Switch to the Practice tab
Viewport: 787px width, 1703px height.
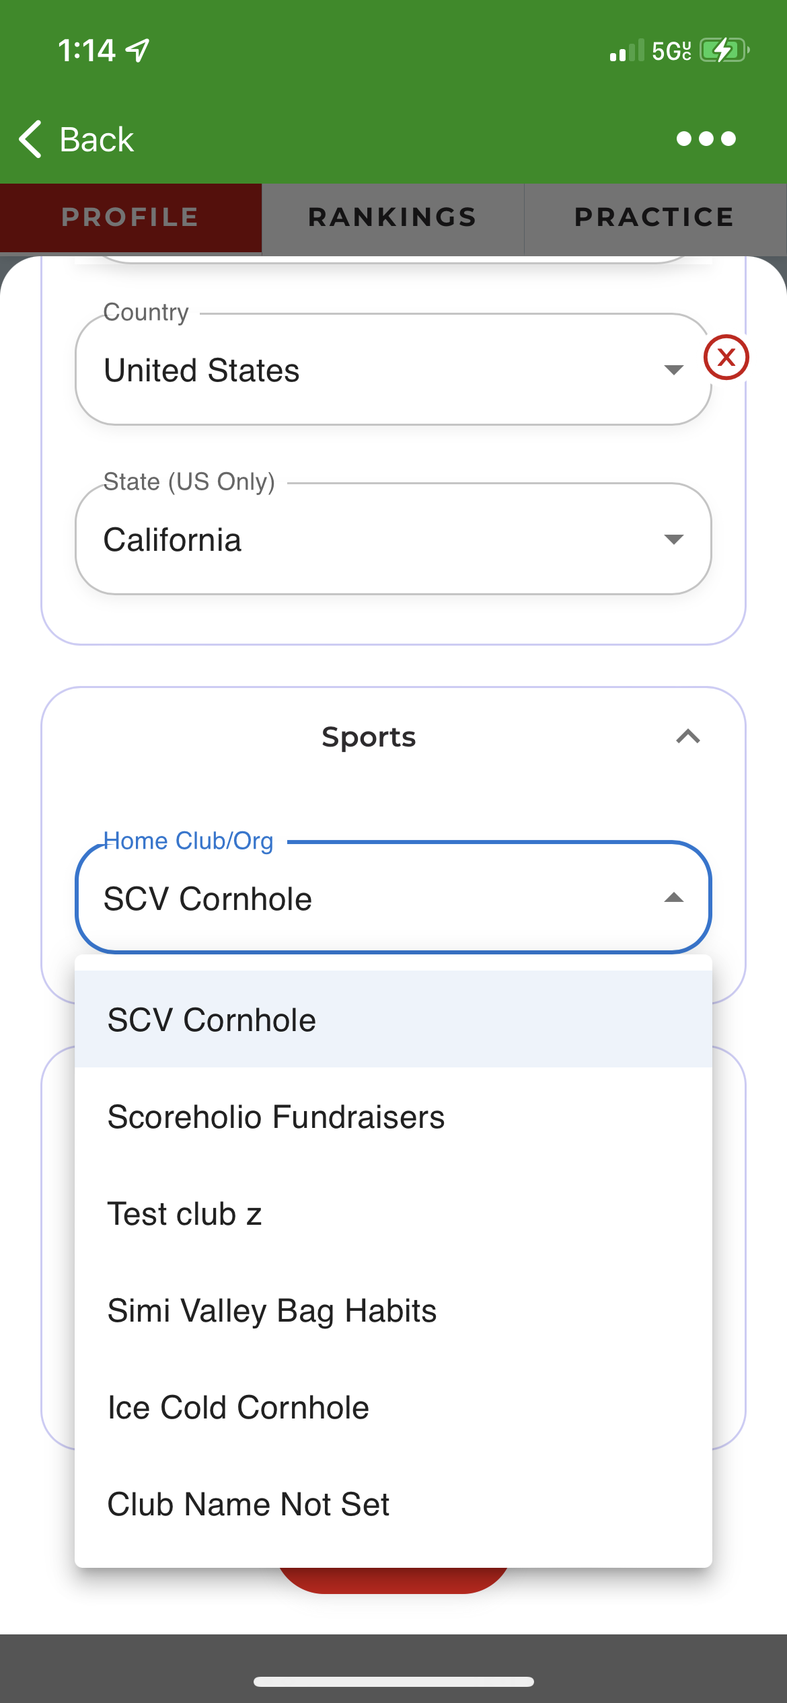[x=654, y=217]
